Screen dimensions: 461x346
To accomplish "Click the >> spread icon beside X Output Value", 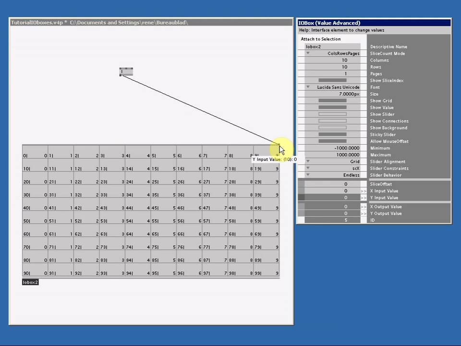I will [x=364, y=207].
